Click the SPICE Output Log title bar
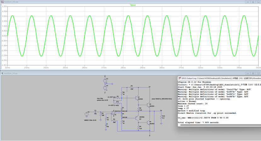Image resolution: width=261 pixels, height=141 pixels. click(219, 78)
